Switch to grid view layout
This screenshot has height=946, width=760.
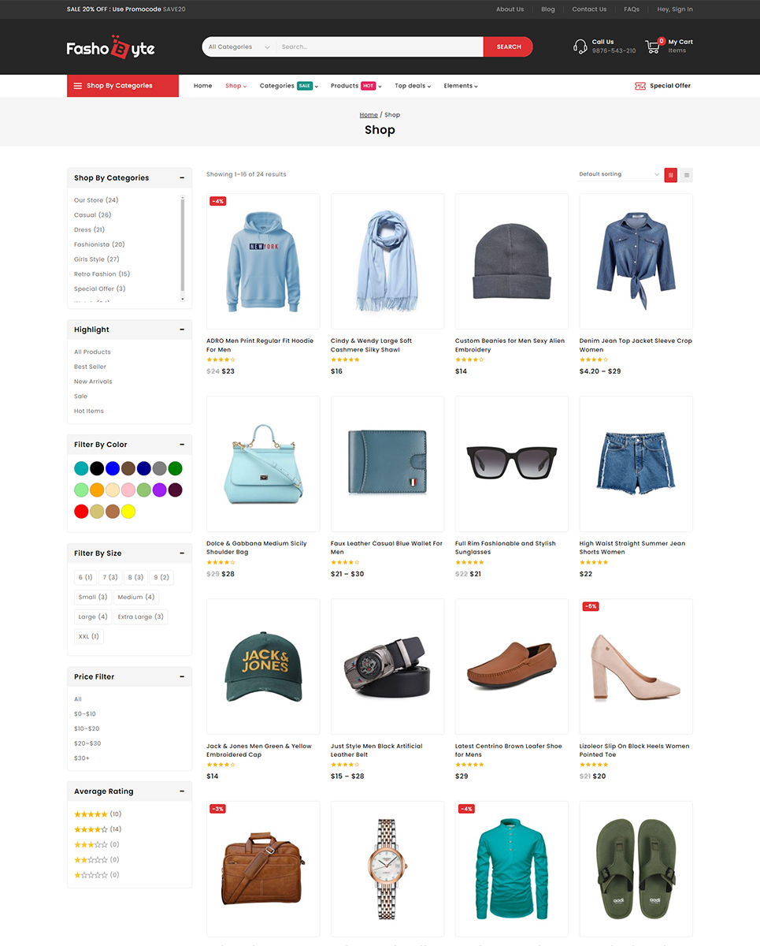(670, 175)
